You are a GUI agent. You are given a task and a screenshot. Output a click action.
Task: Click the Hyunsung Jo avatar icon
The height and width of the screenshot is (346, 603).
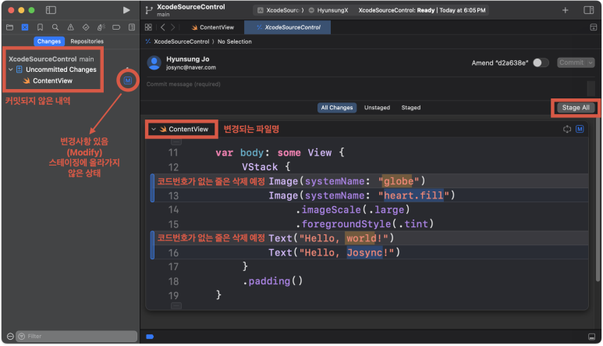click(154, 62)
